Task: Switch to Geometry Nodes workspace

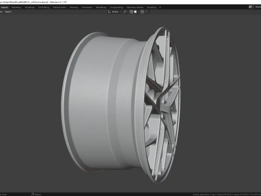Action: [135, 8]
